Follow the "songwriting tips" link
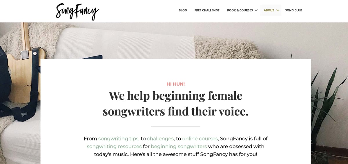The width and height of the screenshot is (348, 164). [x=118, y=139]
